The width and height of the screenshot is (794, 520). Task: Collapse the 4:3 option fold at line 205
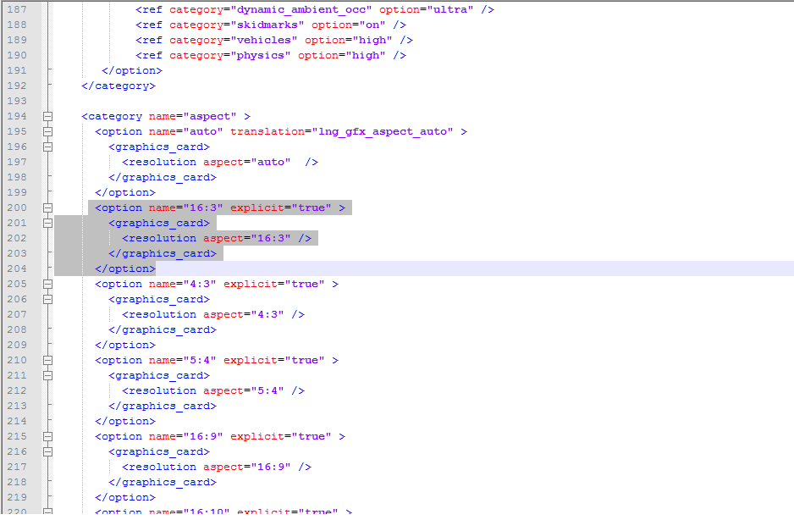(x=47, y=285)
